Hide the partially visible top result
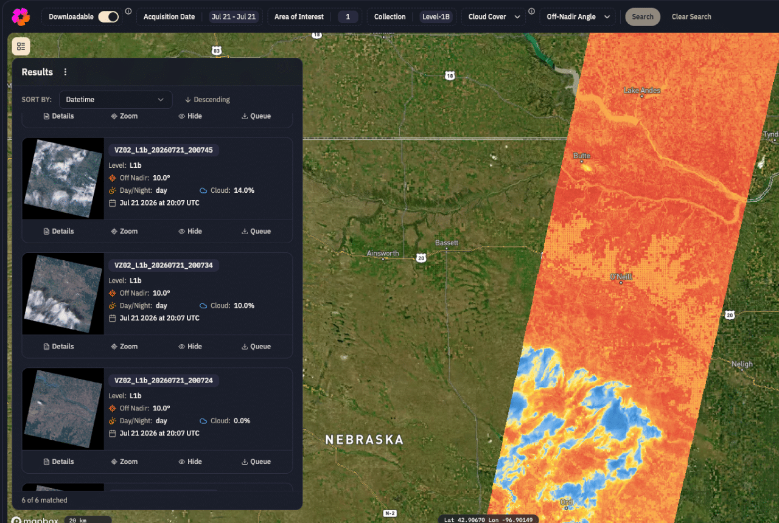The height and width of the screenshot is (523, 779). point(190,116)
